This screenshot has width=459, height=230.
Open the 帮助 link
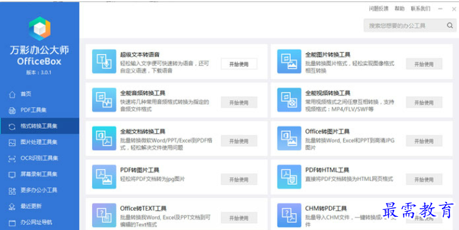[x=400, y=9]
